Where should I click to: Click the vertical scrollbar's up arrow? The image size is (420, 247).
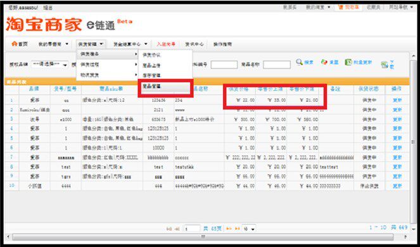(414, 56)
